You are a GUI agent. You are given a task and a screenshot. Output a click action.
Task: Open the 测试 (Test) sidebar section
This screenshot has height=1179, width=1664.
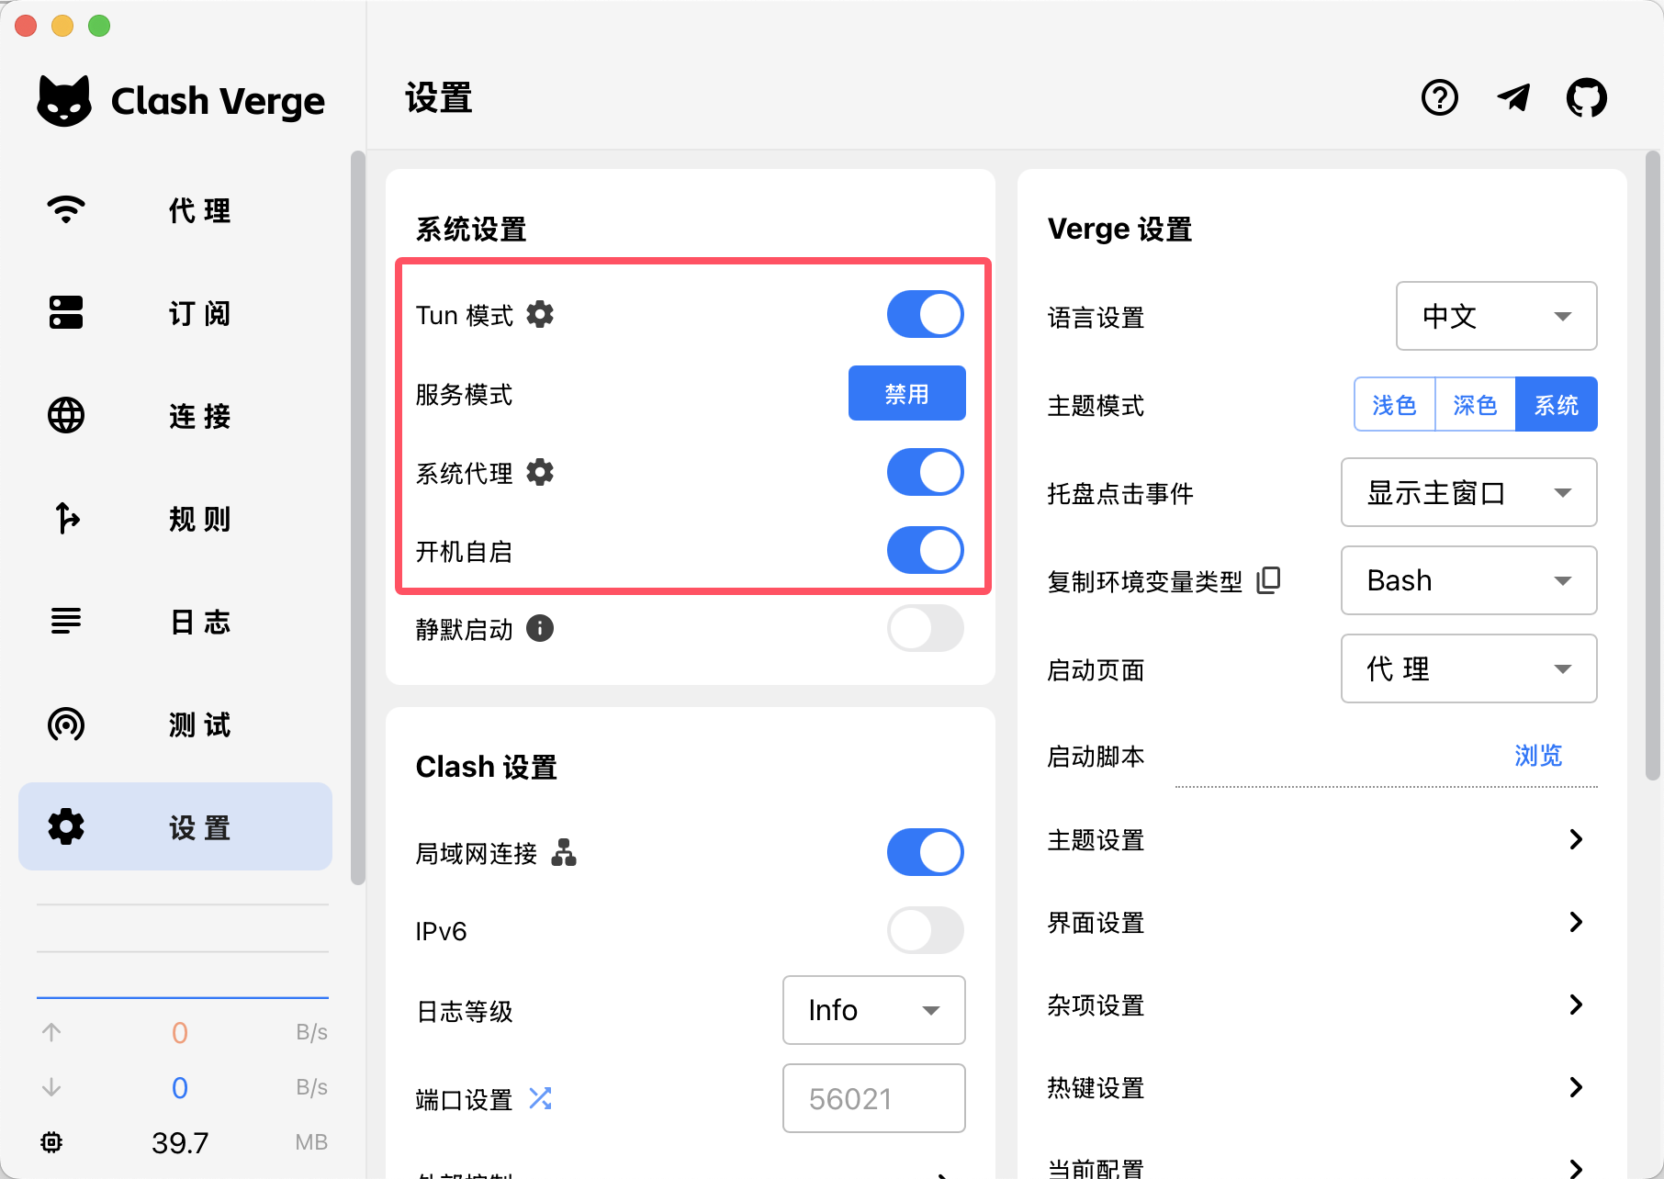(x=64, y=725)
